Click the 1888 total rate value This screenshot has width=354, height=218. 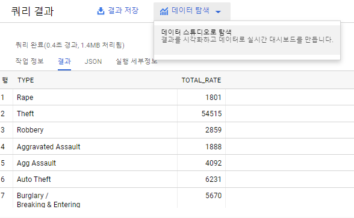point(213,147)
